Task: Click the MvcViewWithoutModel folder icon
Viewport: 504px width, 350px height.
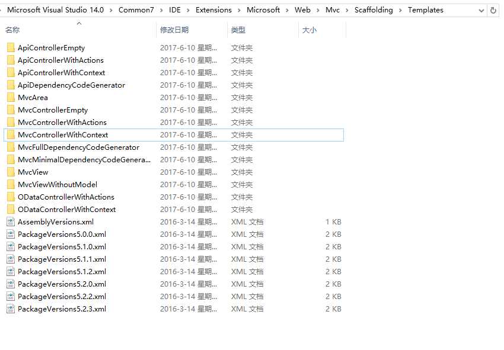Action: pyautogui.click(x=11, y=185)
